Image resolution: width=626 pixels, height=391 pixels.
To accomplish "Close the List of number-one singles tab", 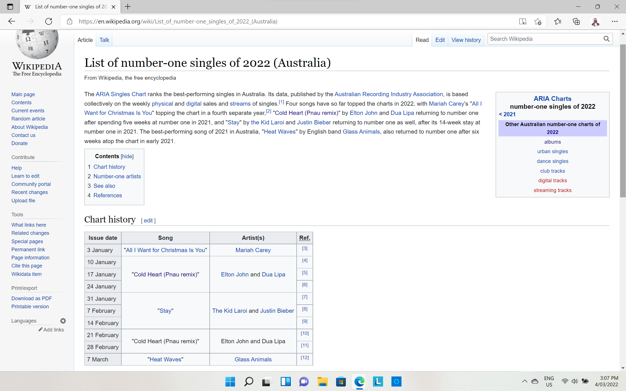I will 114,7.
